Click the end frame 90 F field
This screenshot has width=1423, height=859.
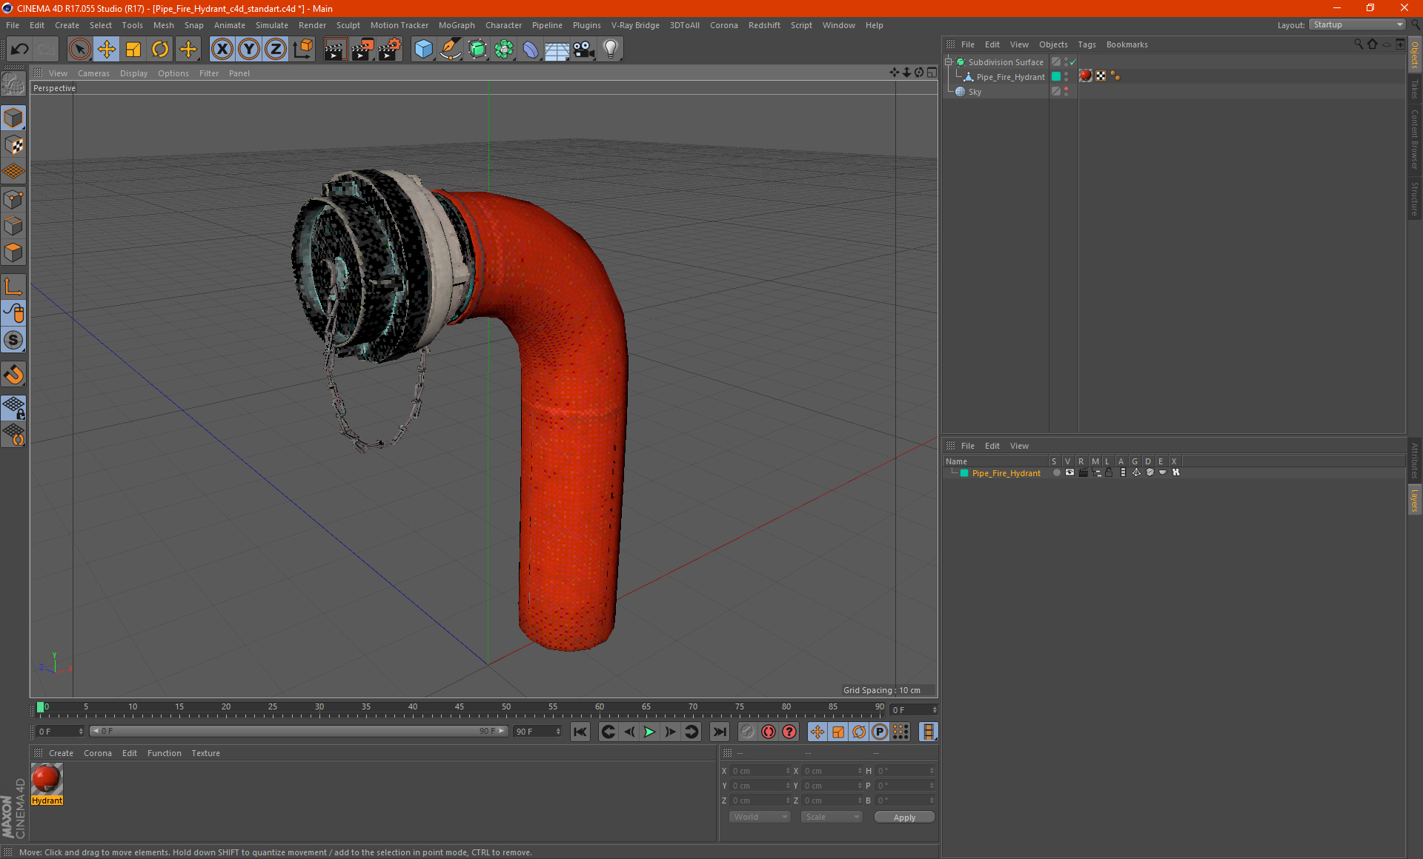point(538,731)
